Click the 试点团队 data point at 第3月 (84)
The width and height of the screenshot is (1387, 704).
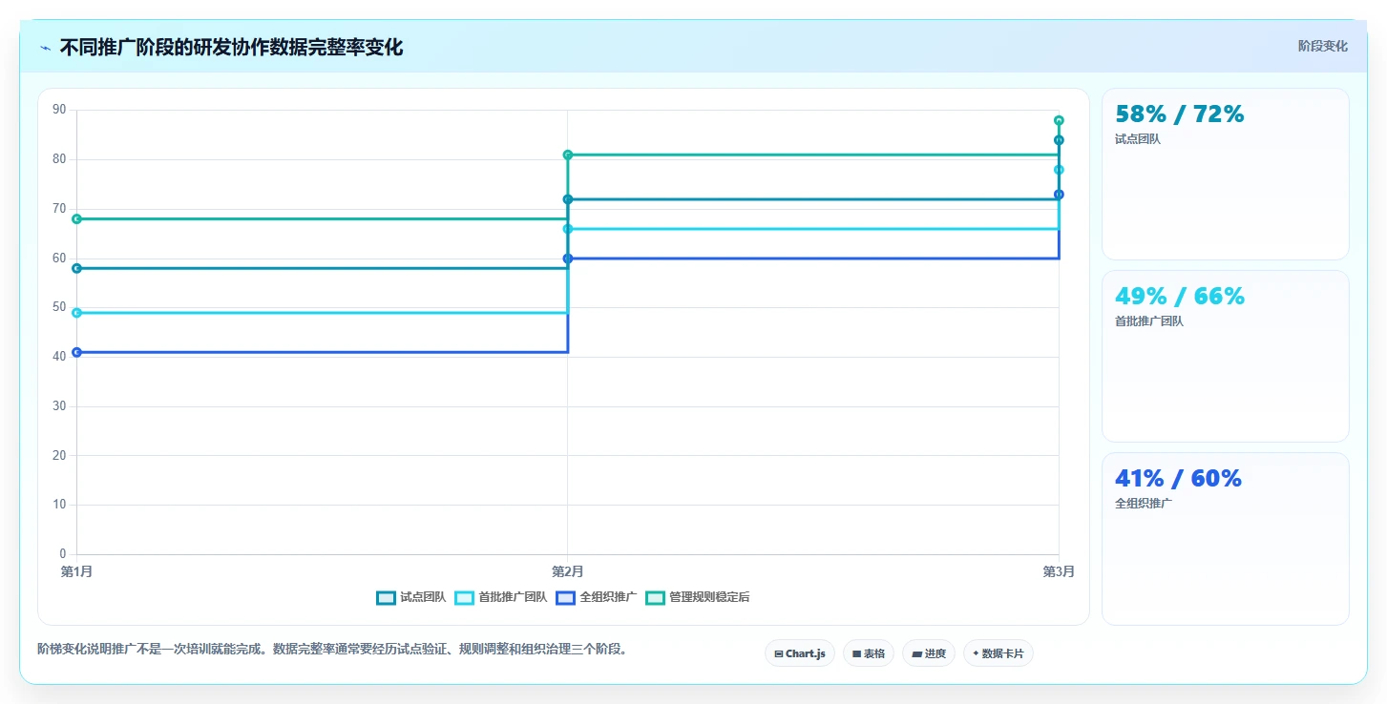1059,140
